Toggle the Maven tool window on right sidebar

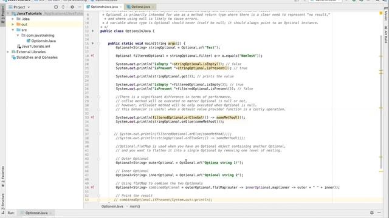pyautogui.click(x=386, y=14)
